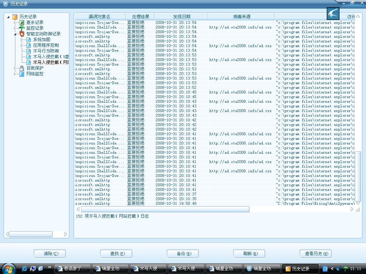Sort by 发现日期 column header
Screen dimensions: 366x274
coord(181,17)
